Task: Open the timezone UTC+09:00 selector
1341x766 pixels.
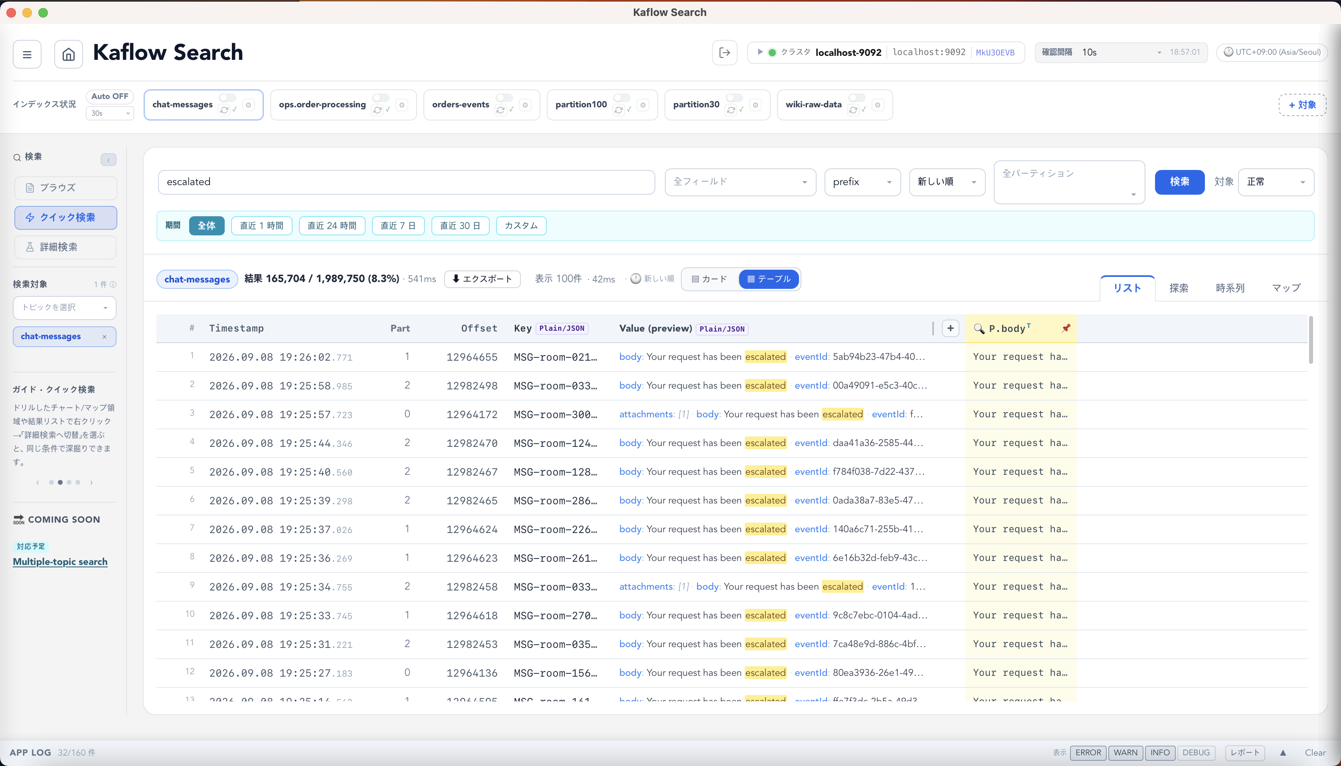Action: [1272, 53]
